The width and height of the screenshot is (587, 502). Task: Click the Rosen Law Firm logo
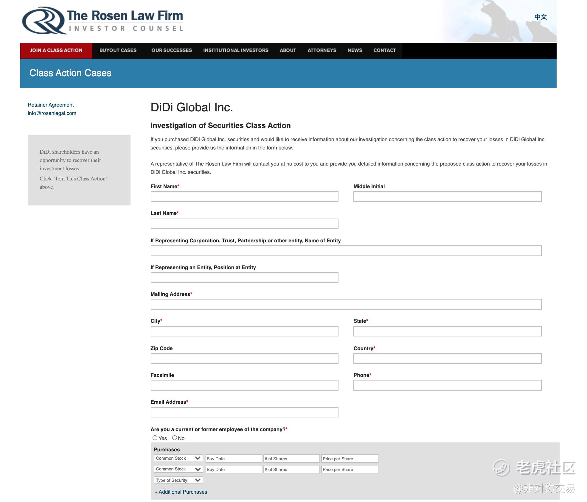pyautogui.click(x=103, y=21)
